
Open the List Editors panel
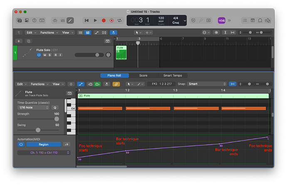coord(245,20)
